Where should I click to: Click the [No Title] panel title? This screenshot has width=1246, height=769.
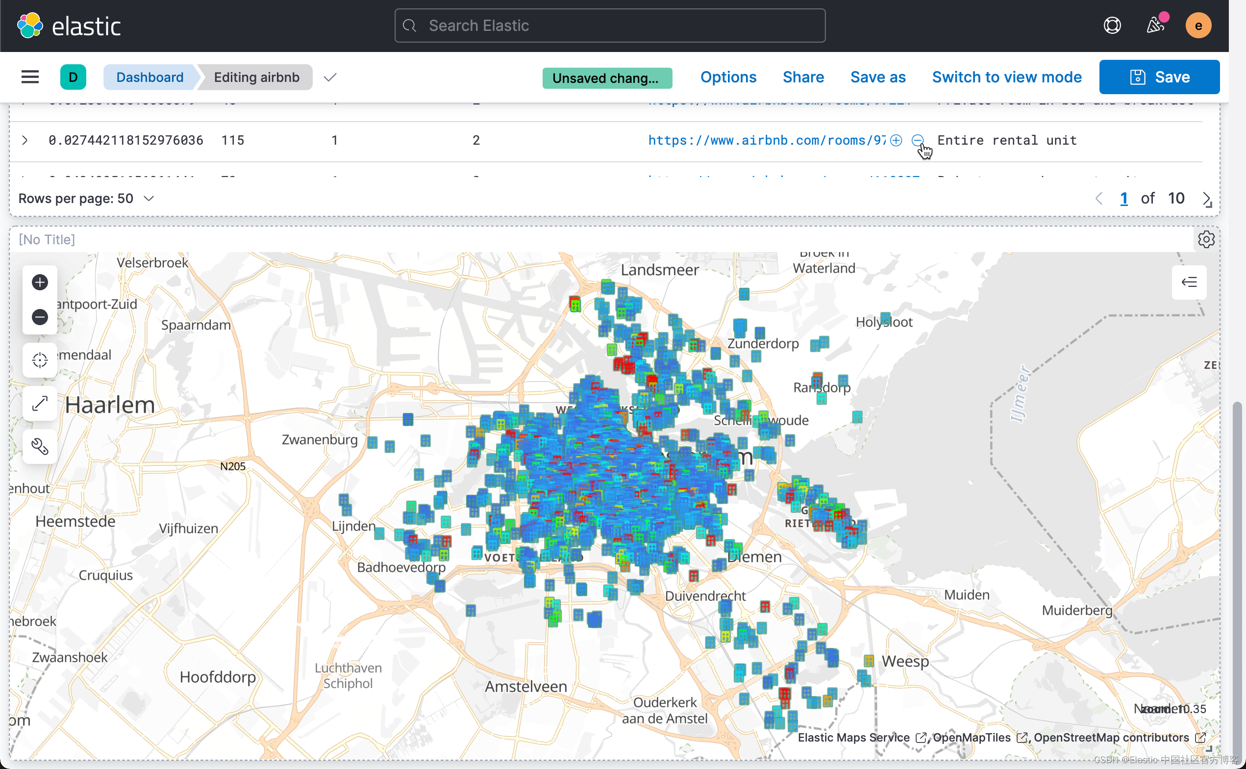[47, 239]
